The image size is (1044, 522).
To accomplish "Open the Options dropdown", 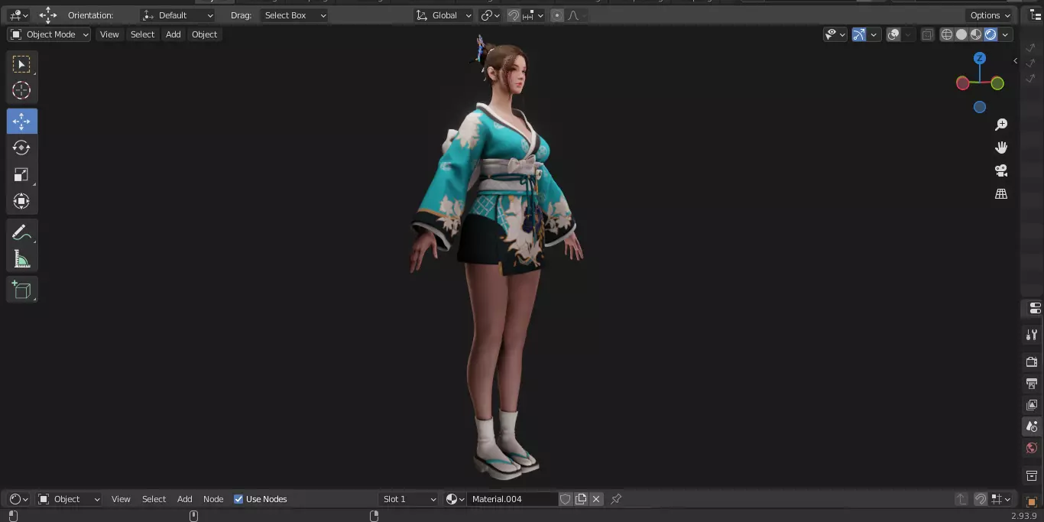I will [991, 15].
